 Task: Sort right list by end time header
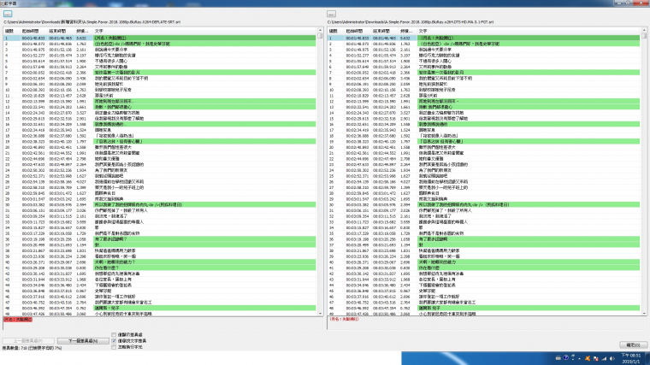point(386,31)
